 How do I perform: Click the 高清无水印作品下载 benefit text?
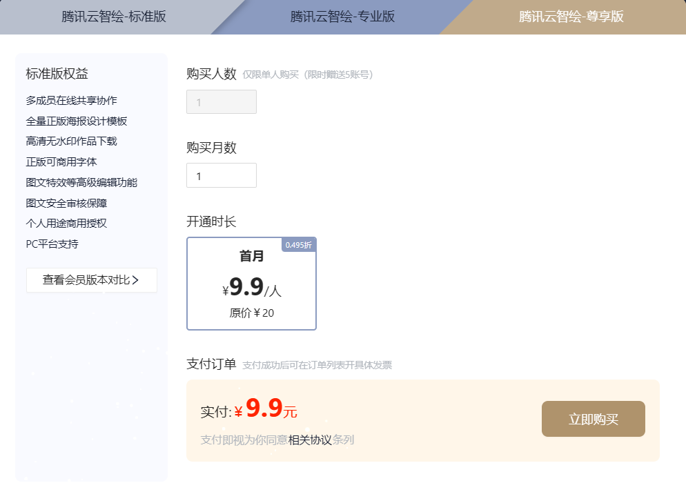[x=71, y=141]
